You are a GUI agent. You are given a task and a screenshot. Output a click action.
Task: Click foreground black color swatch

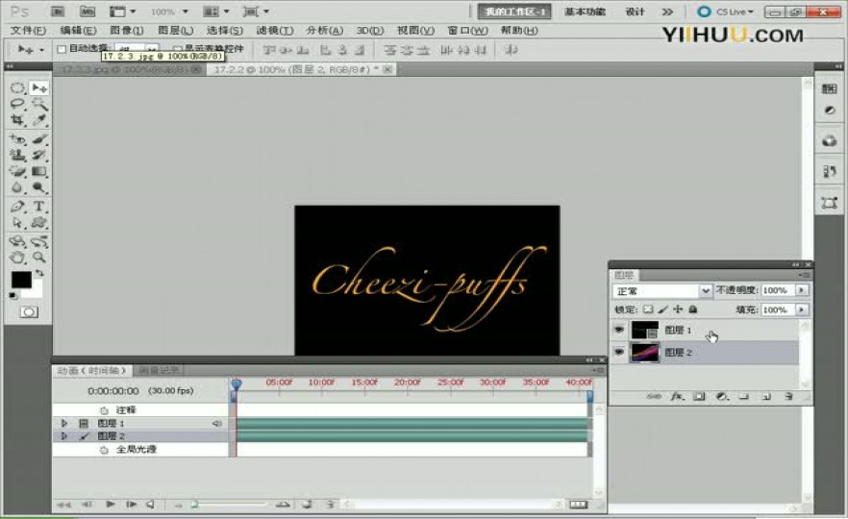pyautogui.click(x=21, y=280)
